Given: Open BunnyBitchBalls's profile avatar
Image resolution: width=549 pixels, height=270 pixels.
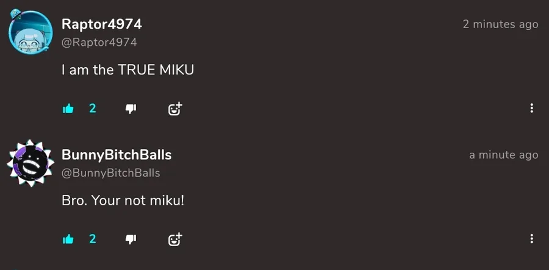Looking at the screenshot, I should [30, 161].
